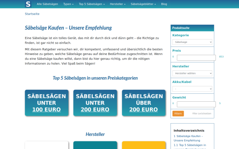Click the Gewicht maximum value 5
Viewport: 239px width, 149px height.
[x=220, y=103]
